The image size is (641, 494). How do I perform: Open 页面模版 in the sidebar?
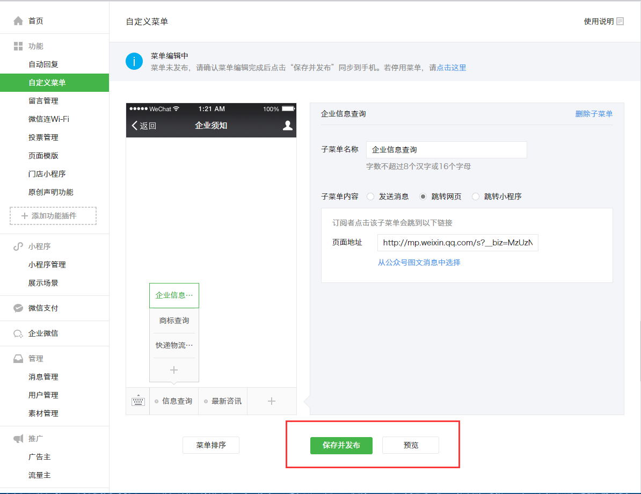[x=43, y=155]
